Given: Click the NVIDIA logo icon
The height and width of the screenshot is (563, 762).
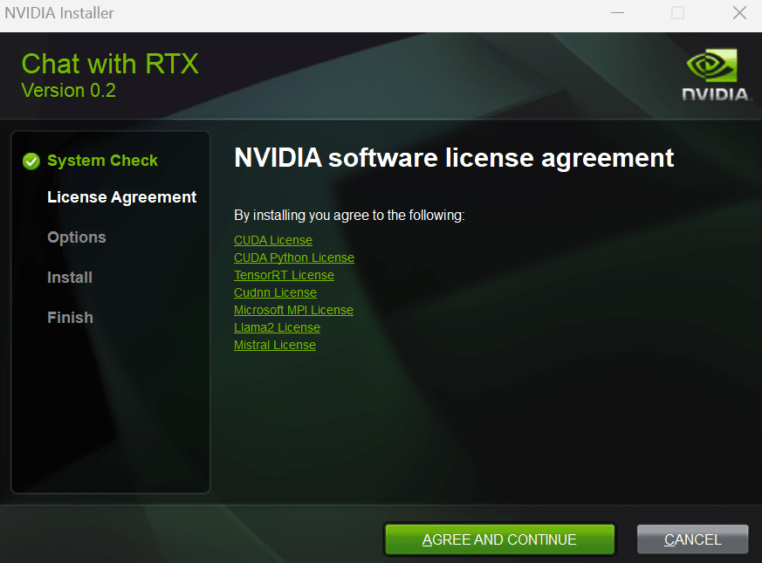Looking at the screenshot, I should 715,74.
